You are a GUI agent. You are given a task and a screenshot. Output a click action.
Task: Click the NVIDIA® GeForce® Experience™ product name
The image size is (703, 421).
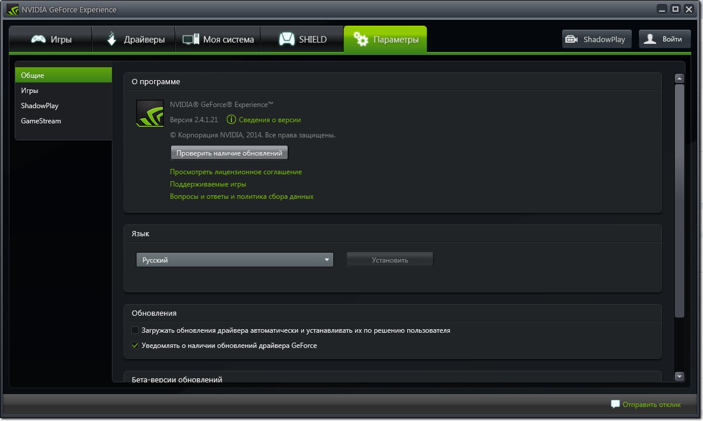coord(221,105)
